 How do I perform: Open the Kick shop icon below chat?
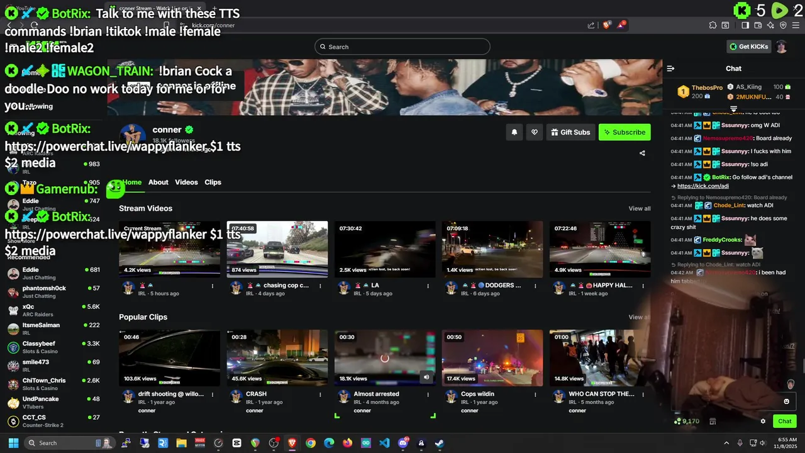pyautogui.click(x=713, y=422)
